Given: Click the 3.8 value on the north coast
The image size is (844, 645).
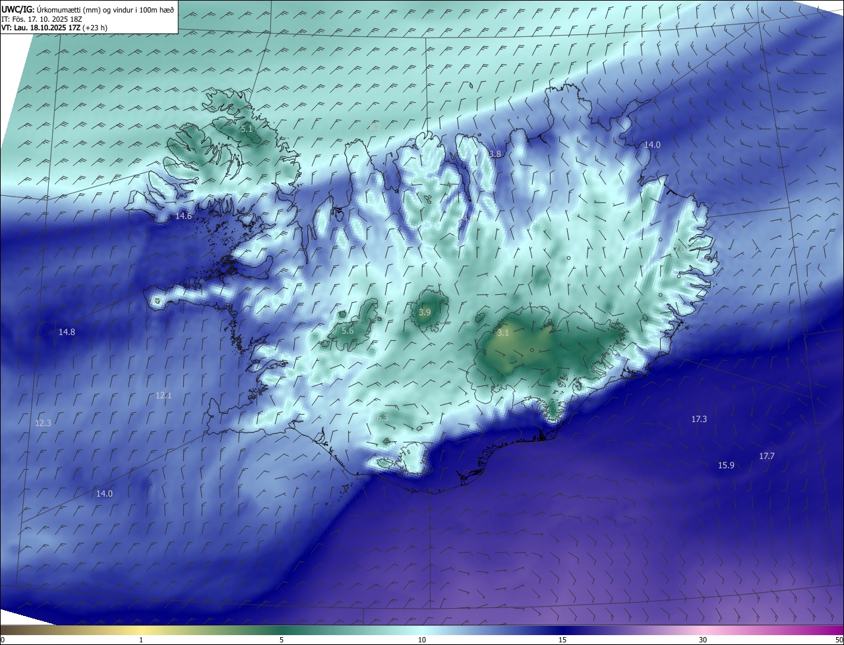Looking at the screenshot, I should tap(495, 154).
